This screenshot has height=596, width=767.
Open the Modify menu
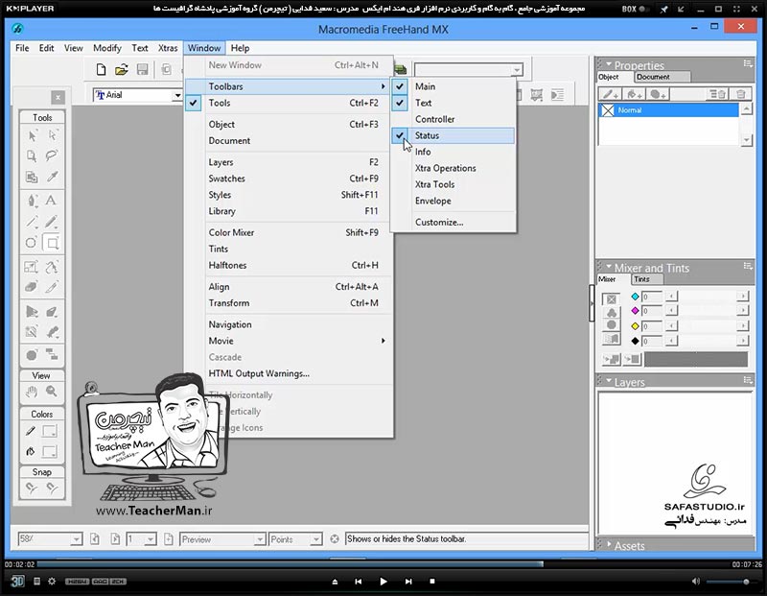click(107, 48)
